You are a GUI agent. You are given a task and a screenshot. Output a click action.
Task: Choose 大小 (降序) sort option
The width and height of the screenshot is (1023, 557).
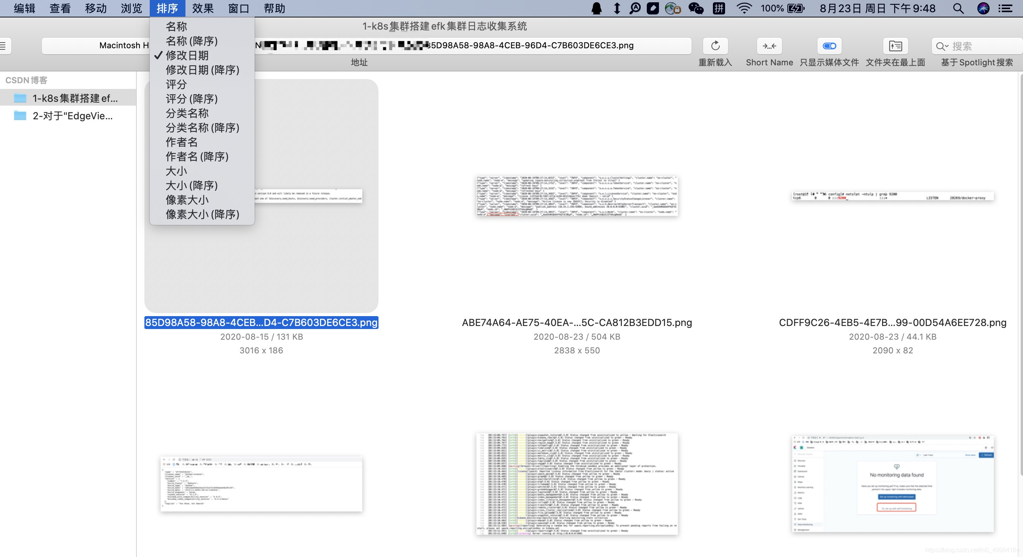tap(202, 185)
